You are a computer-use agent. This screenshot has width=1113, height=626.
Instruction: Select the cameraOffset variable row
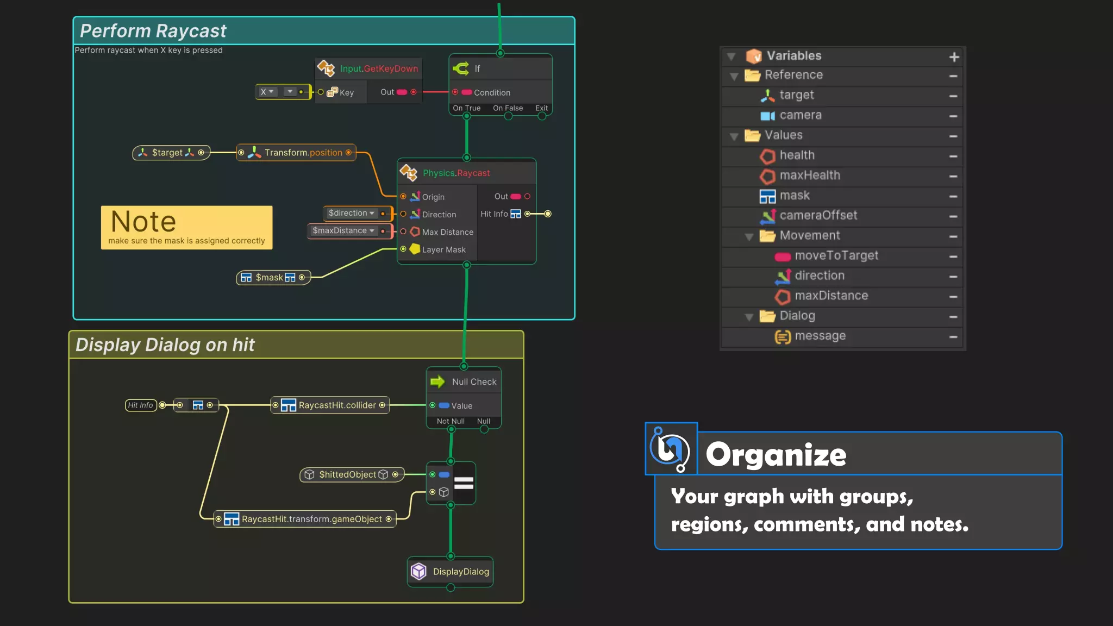coord(818,216)
